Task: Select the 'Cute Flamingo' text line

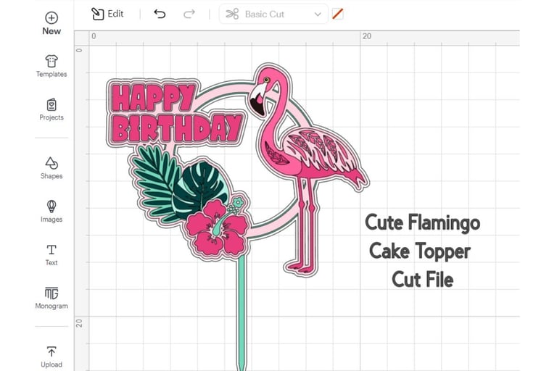Action: pyautogui.click(x=423, y=223)
